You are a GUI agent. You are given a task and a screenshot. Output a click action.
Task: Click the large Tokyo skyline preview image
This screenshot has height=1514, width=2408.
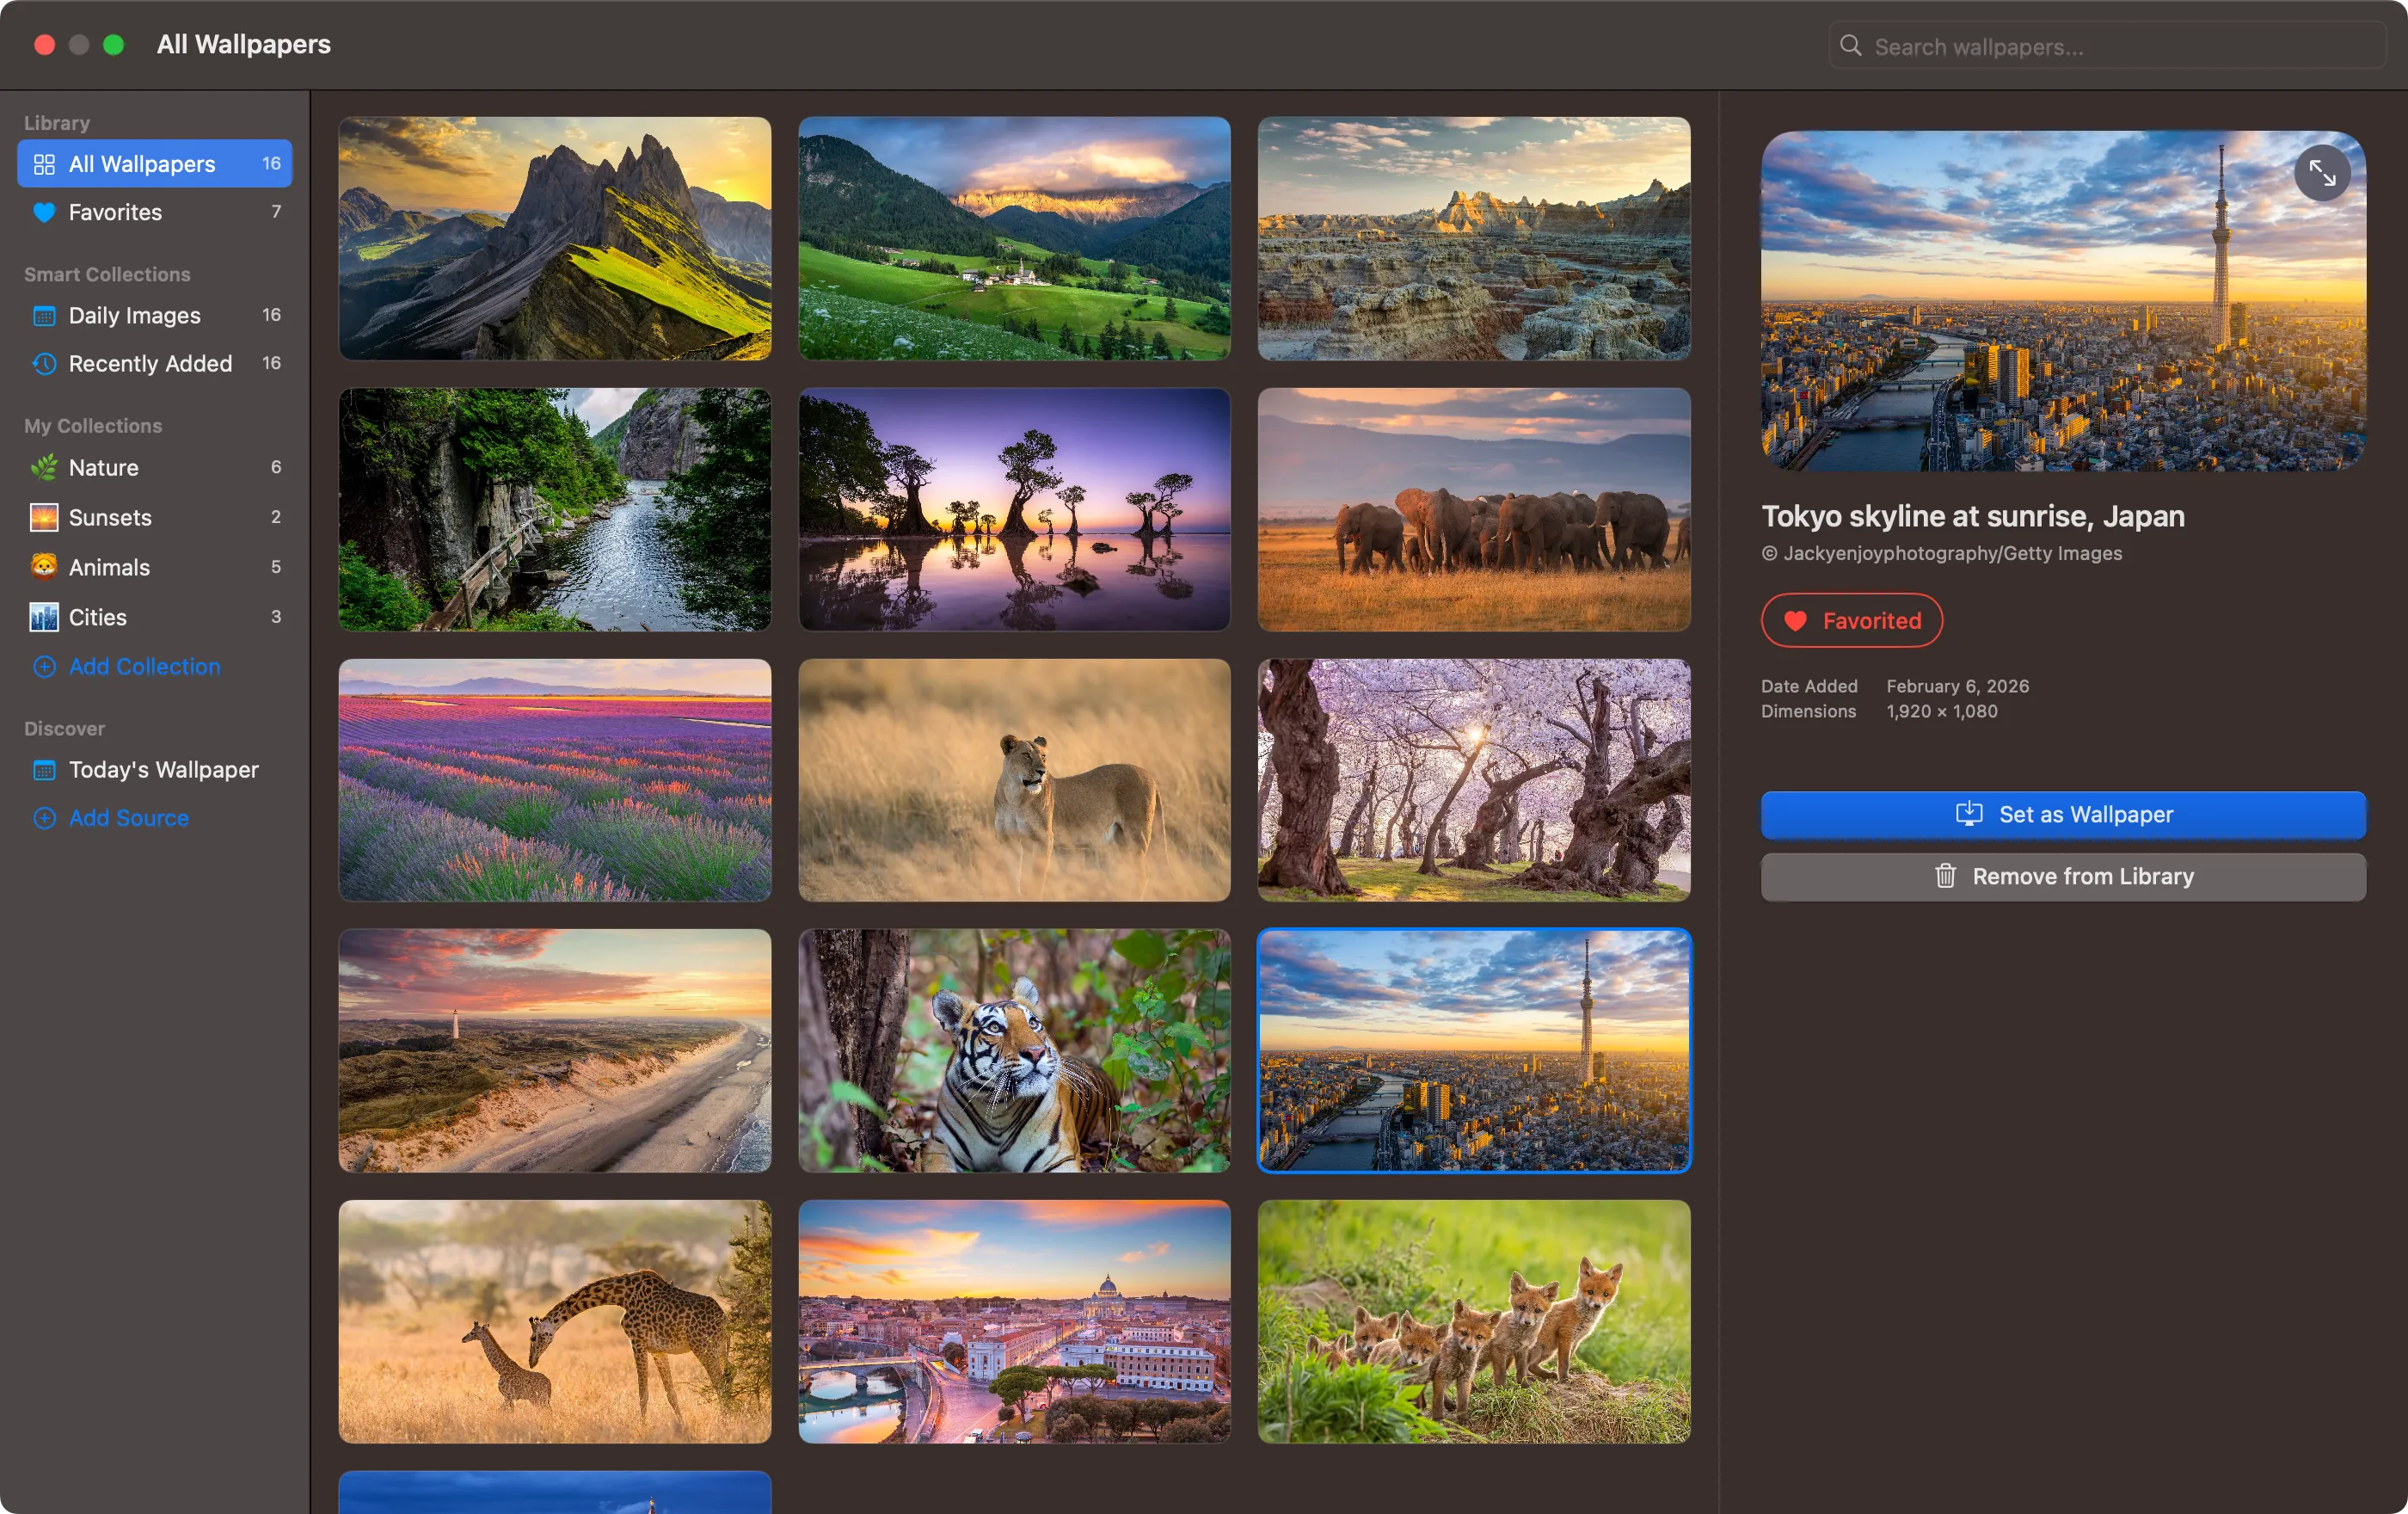click(x=2063, y=301)
